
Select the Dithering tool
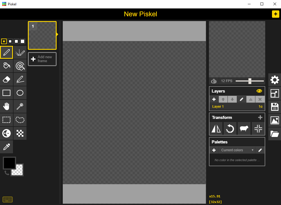tap(20, 133)
